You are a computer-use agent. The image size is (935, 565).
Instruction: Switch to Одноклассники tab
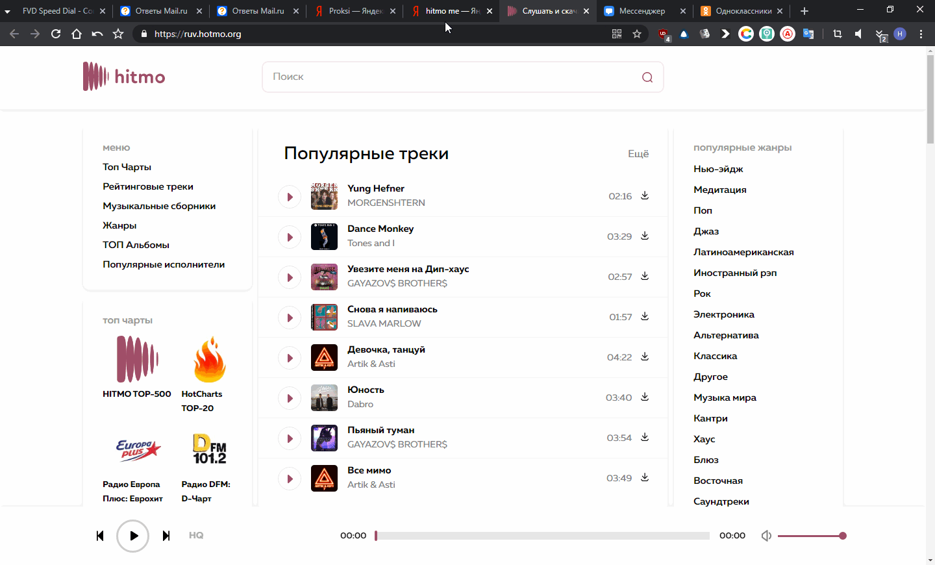[x=743, y=11]
